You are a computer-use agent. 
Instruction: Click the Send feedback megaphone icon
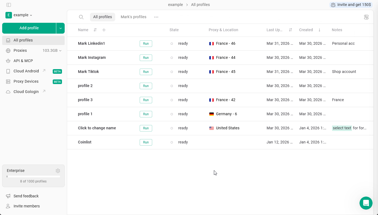coord(8,196)
